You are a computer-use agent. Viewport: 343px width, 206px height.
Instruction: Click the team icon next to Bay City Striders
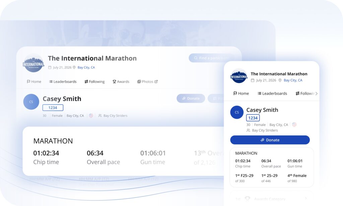tap(100, 116)
